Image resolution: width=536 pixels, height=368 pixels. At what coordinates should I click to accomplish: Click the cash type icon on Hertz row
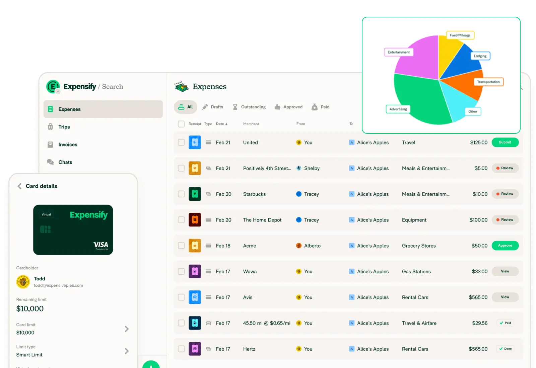(x=208, y=349)
